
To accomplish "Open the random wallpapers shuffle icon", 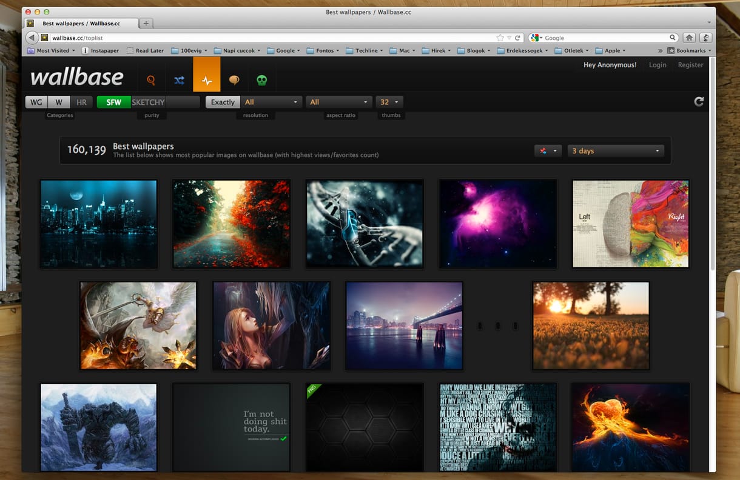I will [x=179, y=80].
